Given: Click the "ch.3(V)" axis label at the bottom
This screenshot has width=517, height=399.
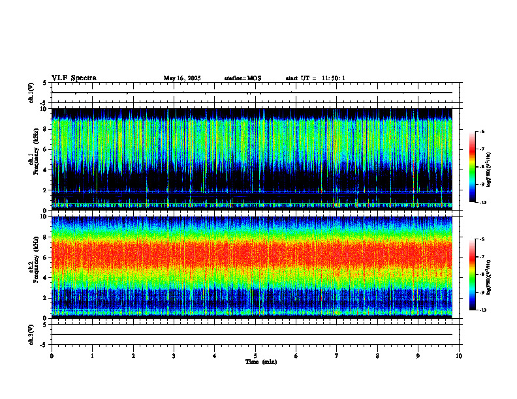Looking at the screenshot, I should coord(31,334).
